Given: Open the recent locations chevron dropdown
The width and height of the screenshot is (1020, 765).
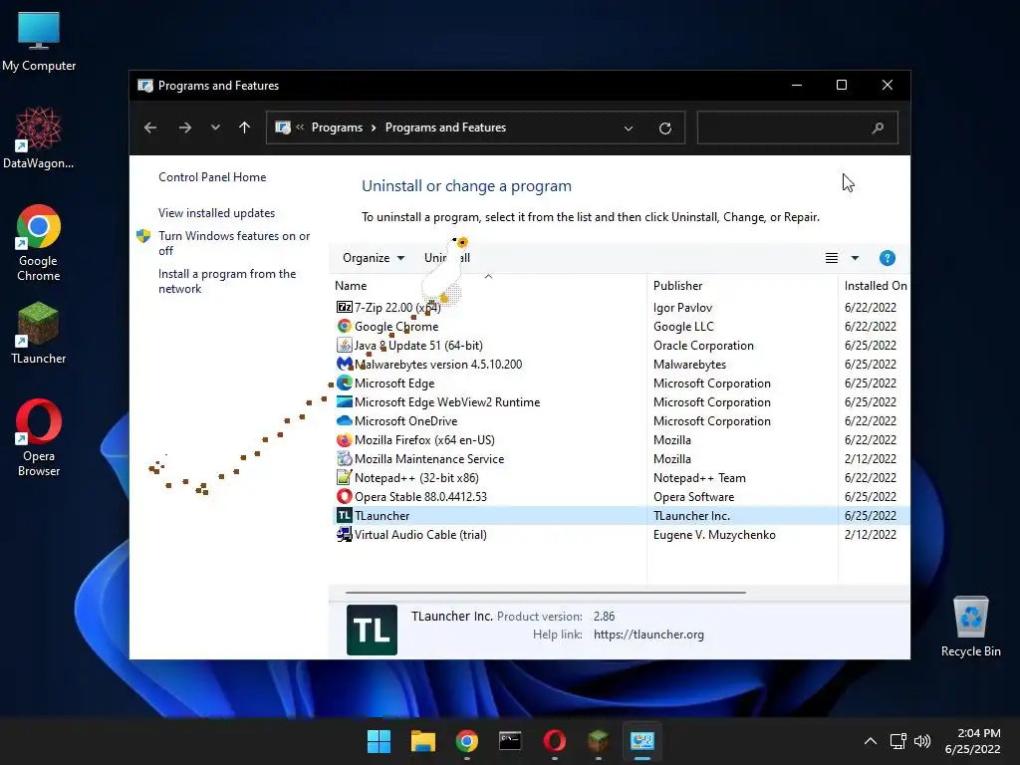Looking at the screenshot, I should (x=215, y=127).
